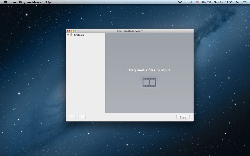The height and width of the screenshot is (156, 250).
Task: Collapse the Ringtones disclosure triangle
Action: [x=68, y=35]
